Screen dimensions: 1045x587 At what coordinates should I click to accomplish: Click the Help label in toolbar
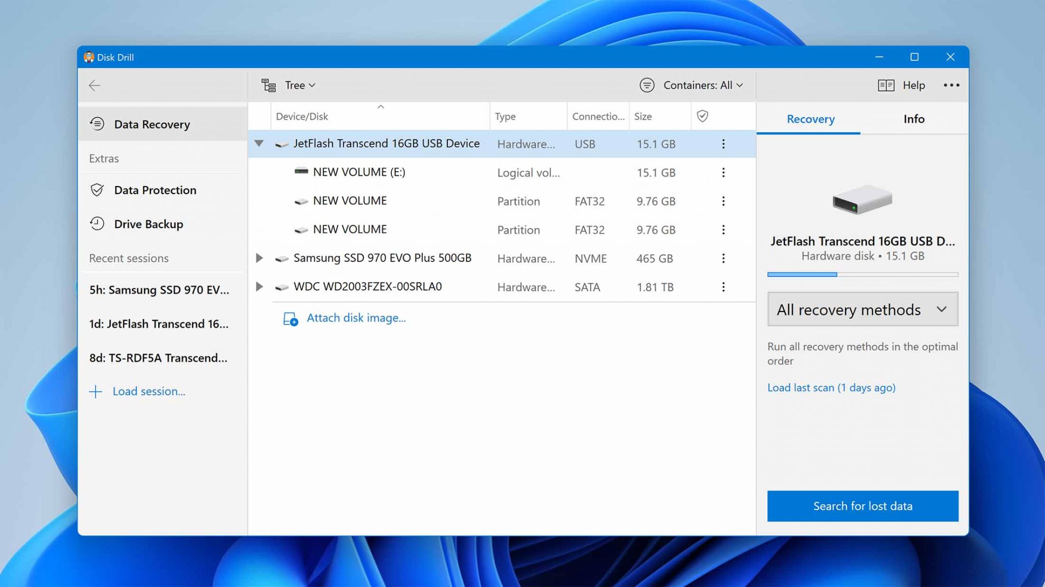point(913,85)
